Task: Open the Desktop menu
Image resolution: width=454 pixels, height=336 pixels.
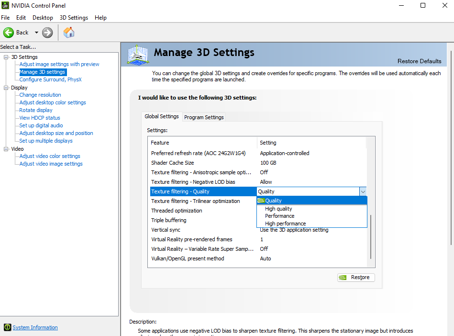Action: click(43, 18)
